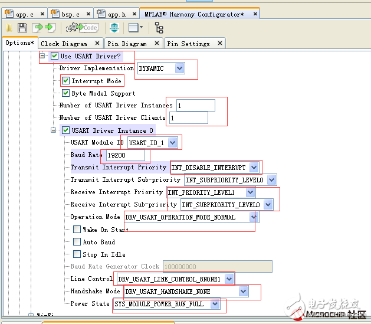This screenshot has height=324, width=371.
Task: Click the Harmony shield icon in toolbar
Action: pyautogui.click(x=114, y=28)
